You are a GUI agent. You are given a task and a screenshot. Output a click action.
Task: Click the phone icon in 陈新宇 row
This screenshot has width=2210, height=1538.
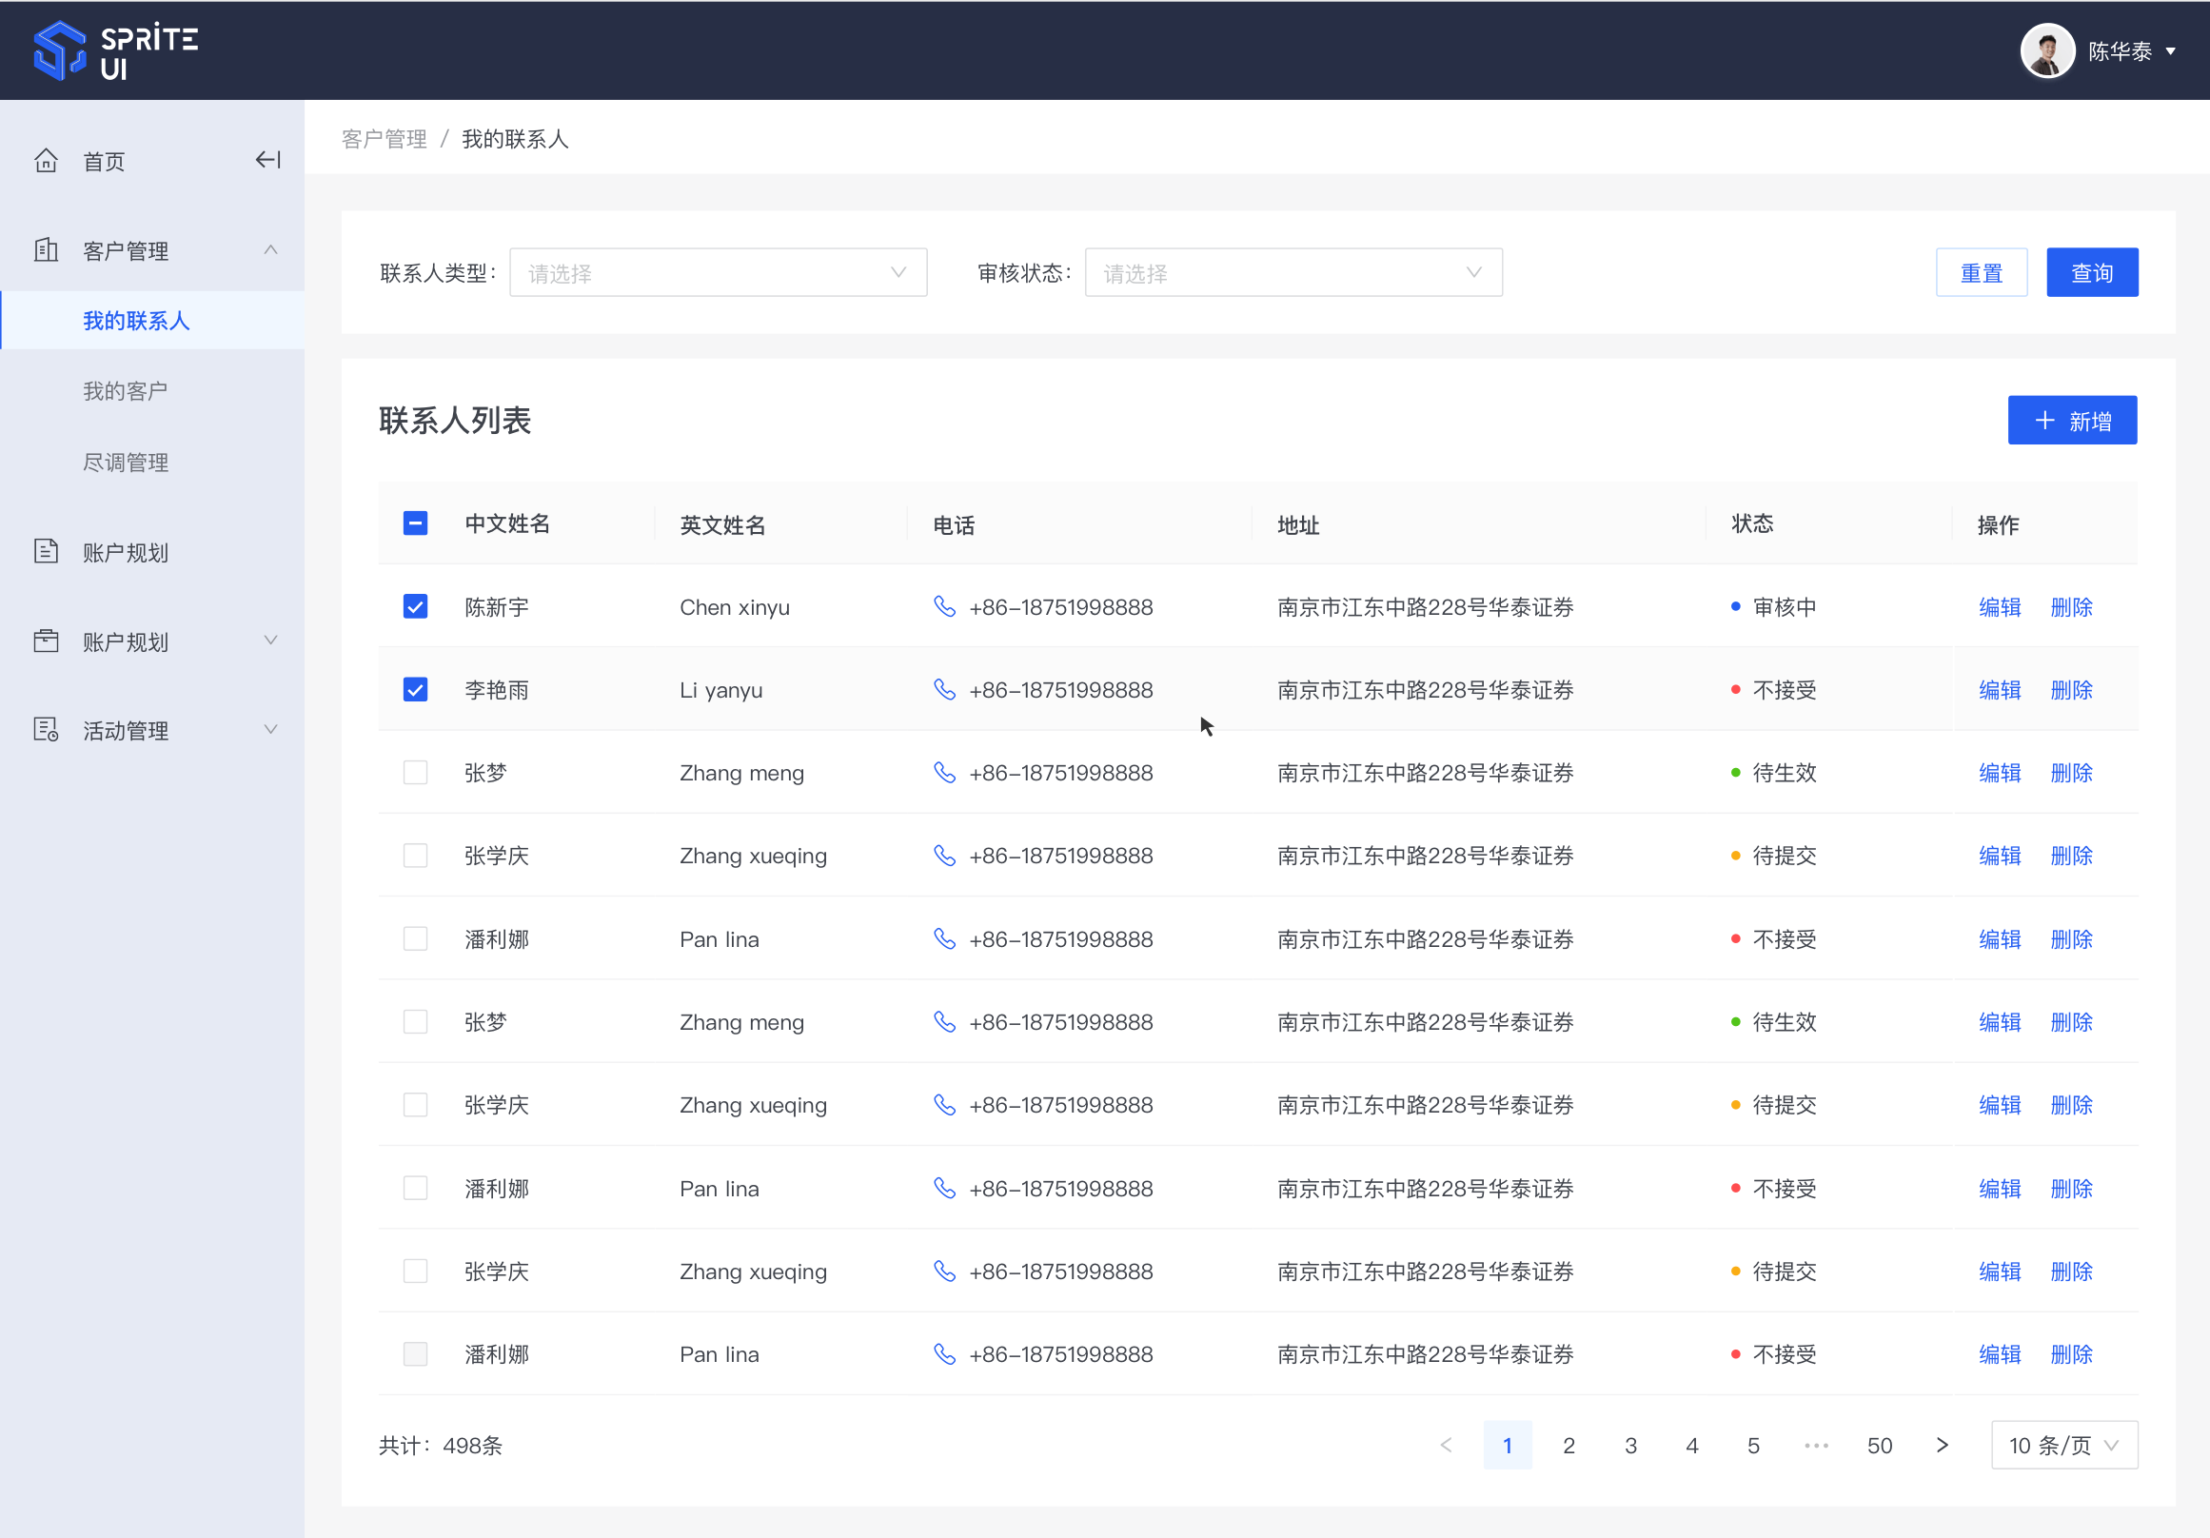click(944, 606)
